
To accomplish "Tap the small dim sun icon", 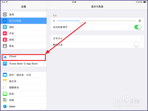I will click(54, 21).
